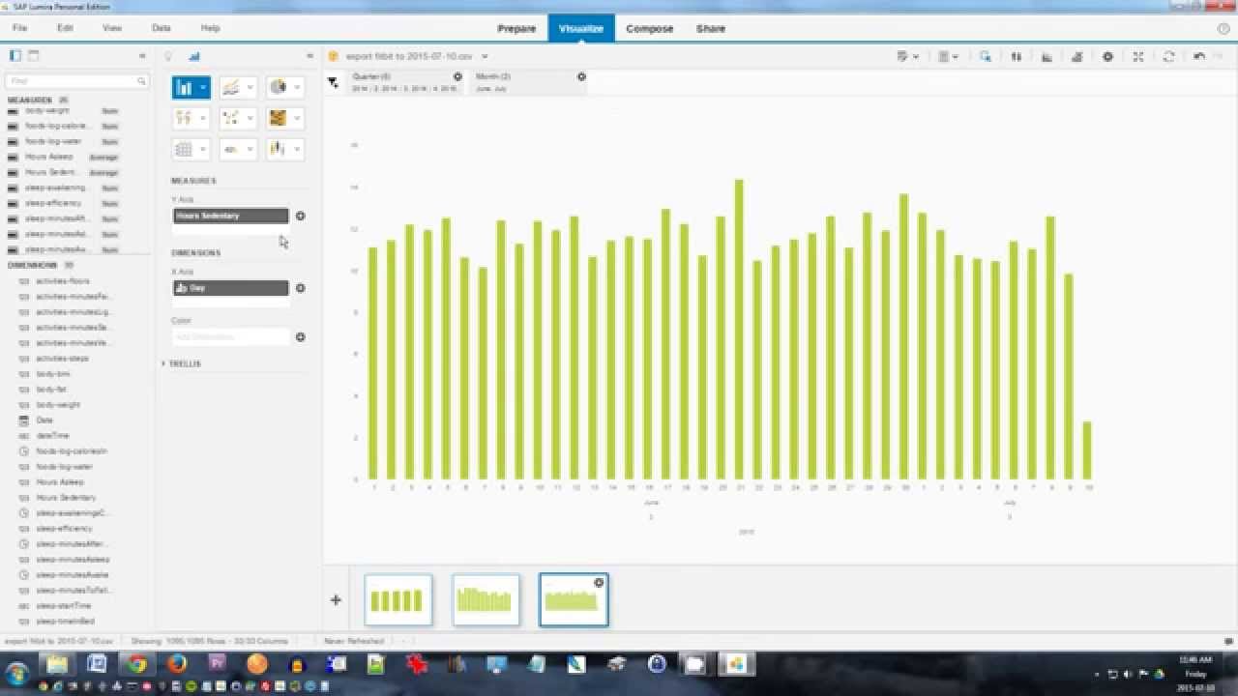The image size is (1238, 696).
Task: Select the scatter chart type icon
Action: pyautogui.click(x=184, y=118)
